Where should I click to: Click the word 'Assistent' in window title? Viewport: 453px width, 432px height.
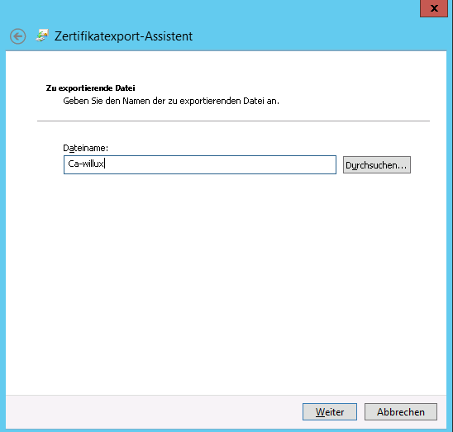(x=169, y=36)
